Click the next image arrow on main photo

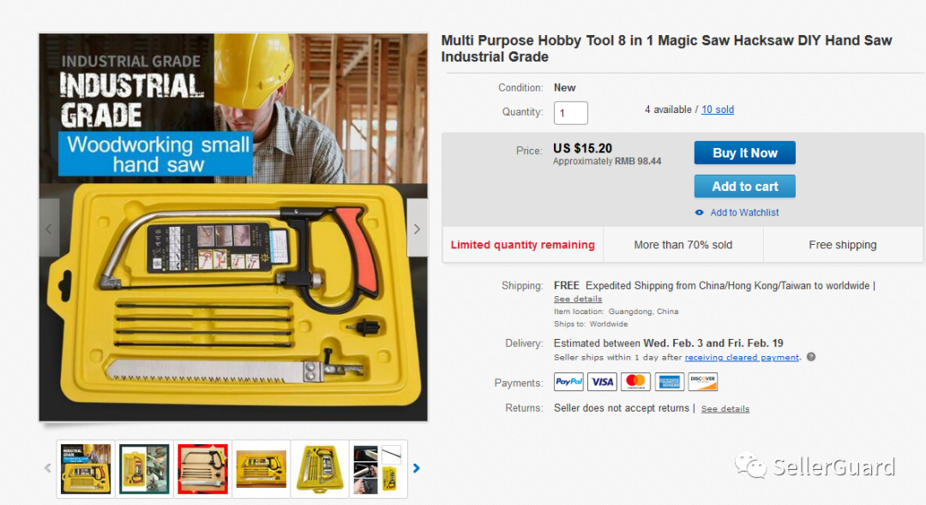[417, 228]
